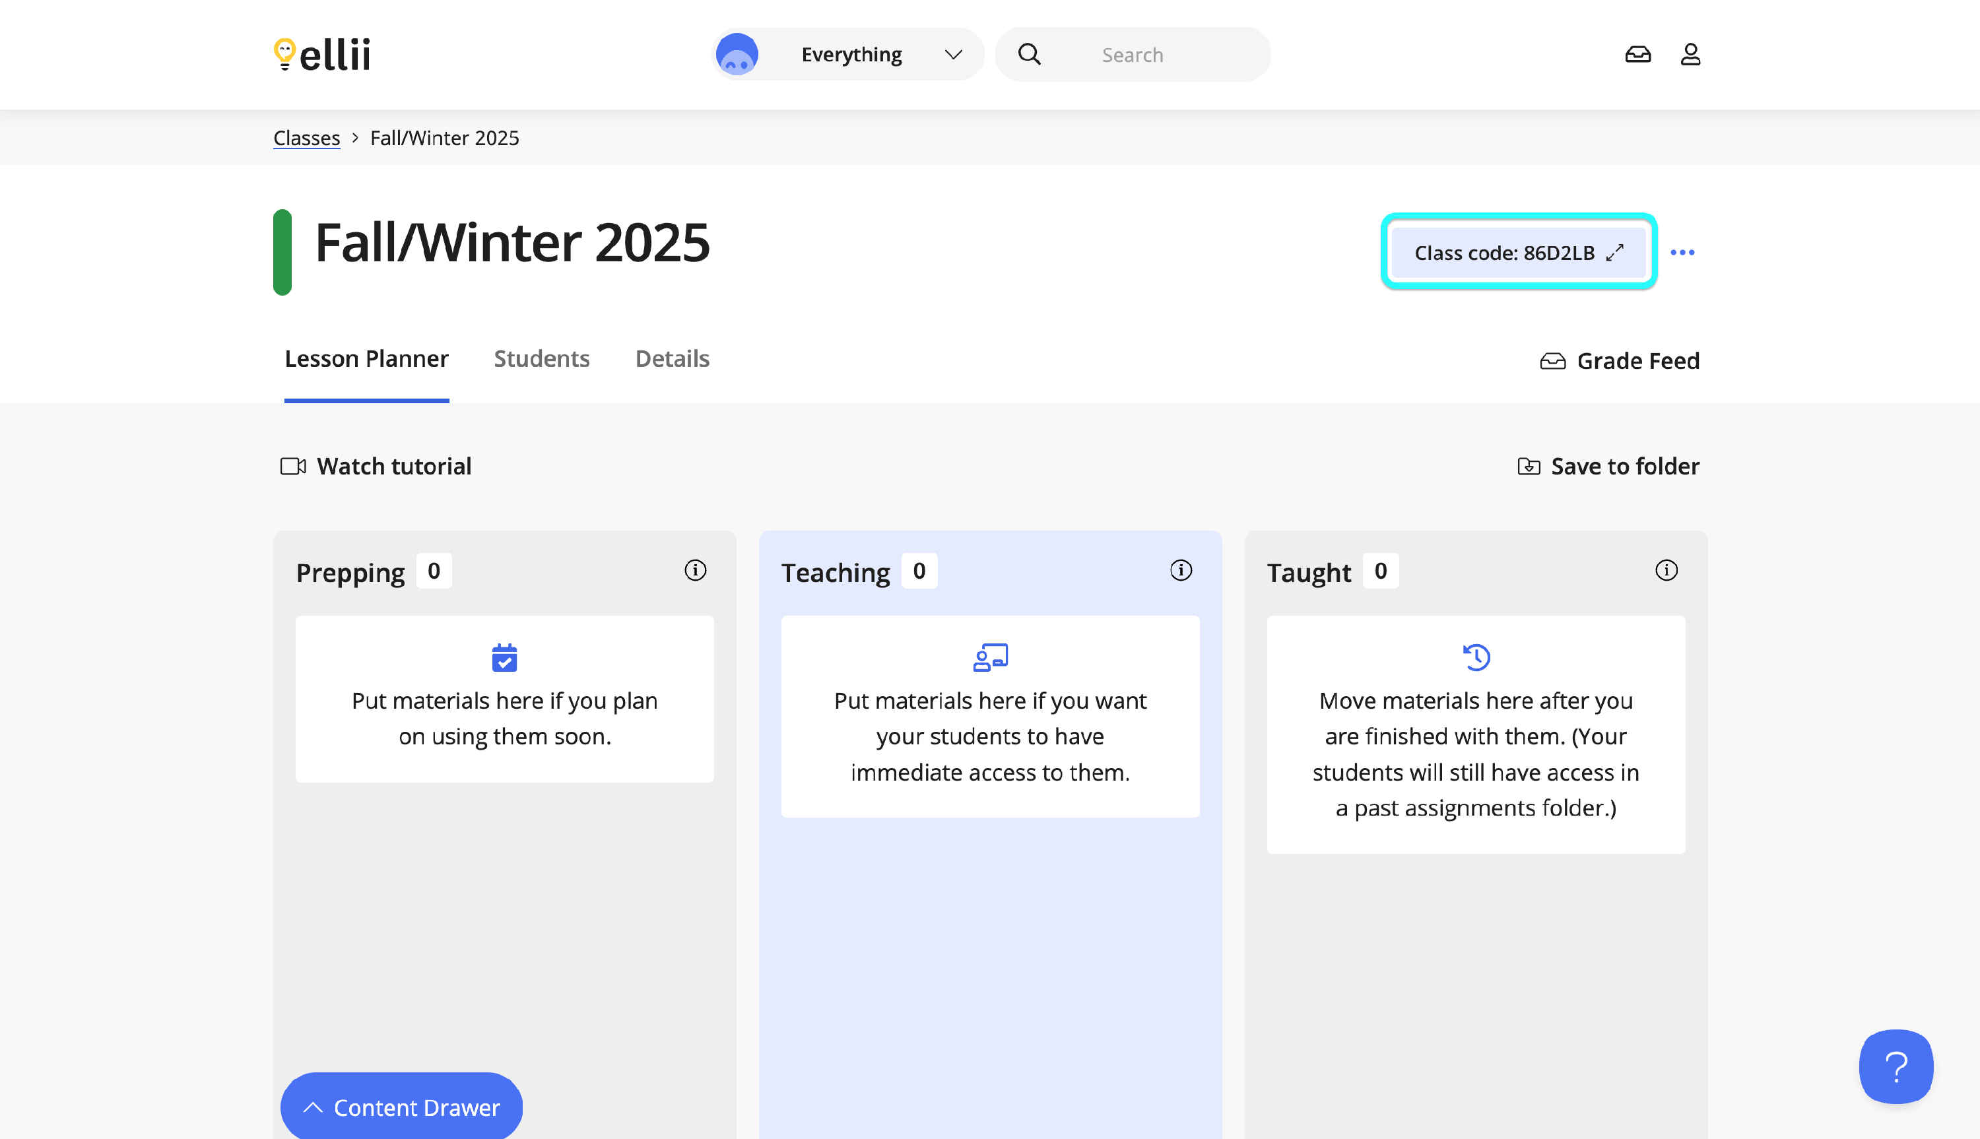The image size is (1980, 1139).
Task: Show info for Teaching column
Action: 1181,570
